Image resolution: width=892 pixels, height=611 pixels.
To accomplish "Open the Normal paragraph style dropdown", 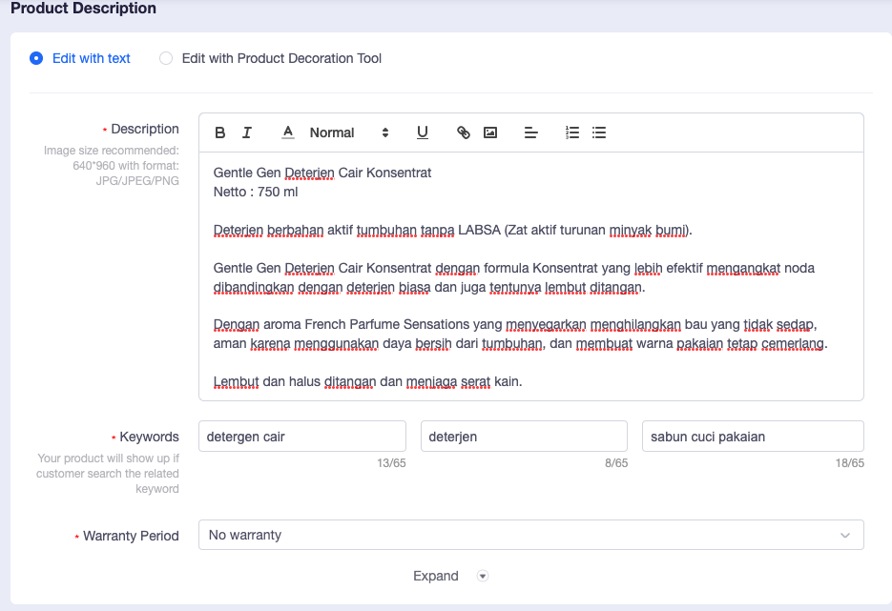I will (349, 133).
